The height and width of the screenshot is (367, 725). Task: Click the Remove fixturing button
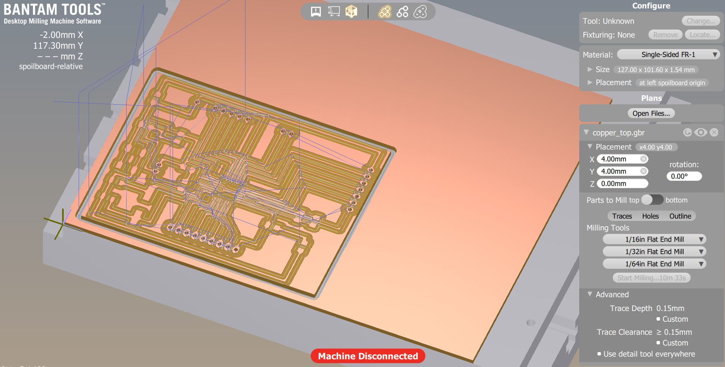[x=665, y=35]
